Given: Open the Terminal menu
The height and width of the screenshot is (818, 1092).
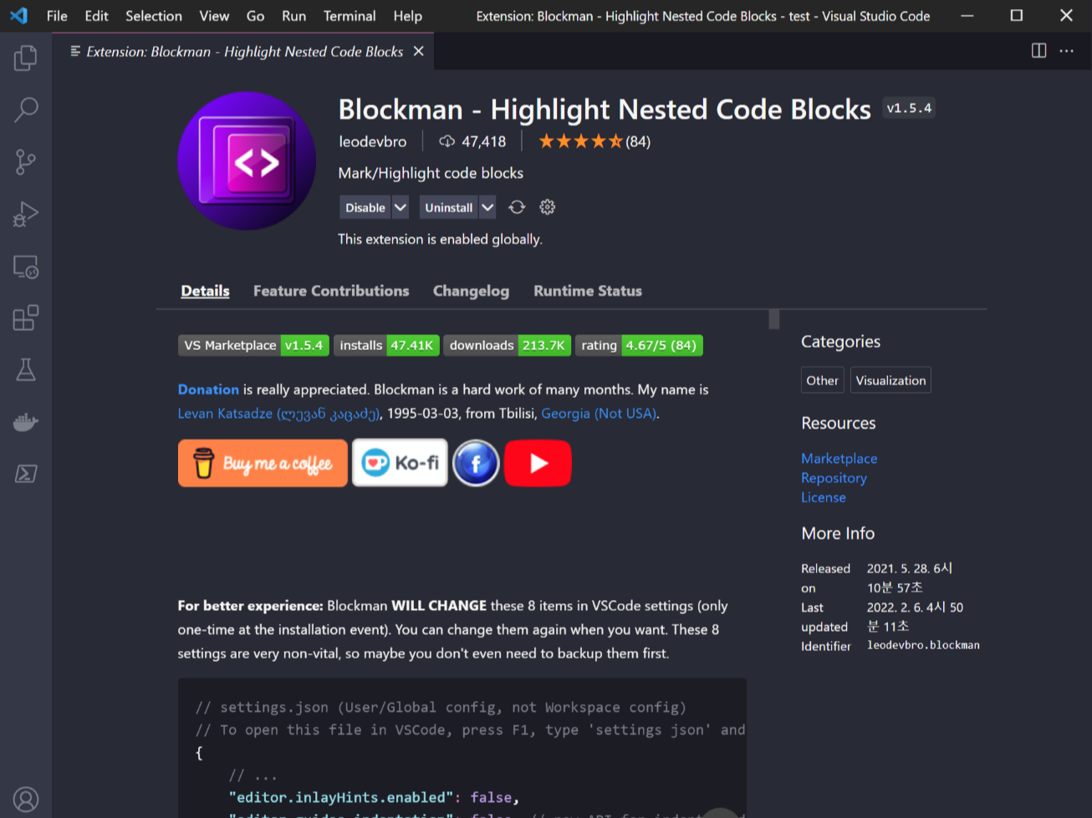Looking at the screenshot, I should (x=350, y=16).
